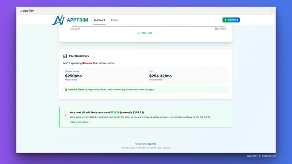Click the Peer Benchmark heading
Image resolution: width=292 pixels, height=164 pixels.
[79, 56]
